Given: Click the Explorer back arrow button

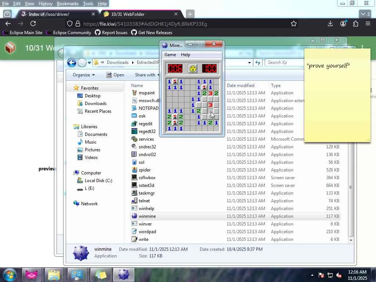Looking at the screenshot, I should point(72,62).
